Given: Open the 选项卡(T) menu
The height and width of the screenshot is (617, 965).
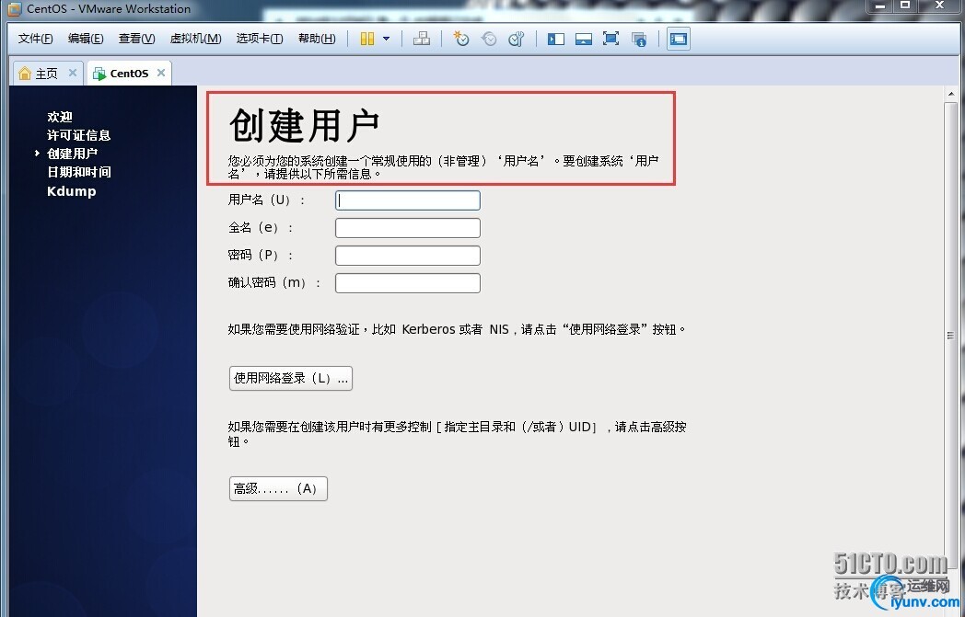Looking at the screenshot, I should 260,39.
